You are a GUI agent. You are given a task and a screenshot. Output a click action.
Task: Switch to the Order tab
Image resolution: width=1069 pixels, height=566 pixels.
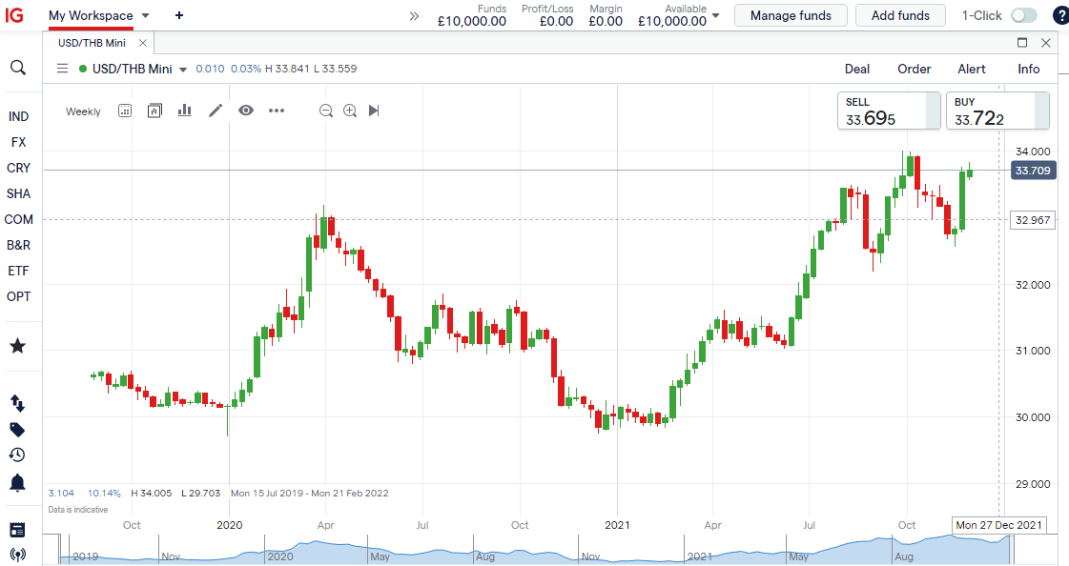[914, 69]
